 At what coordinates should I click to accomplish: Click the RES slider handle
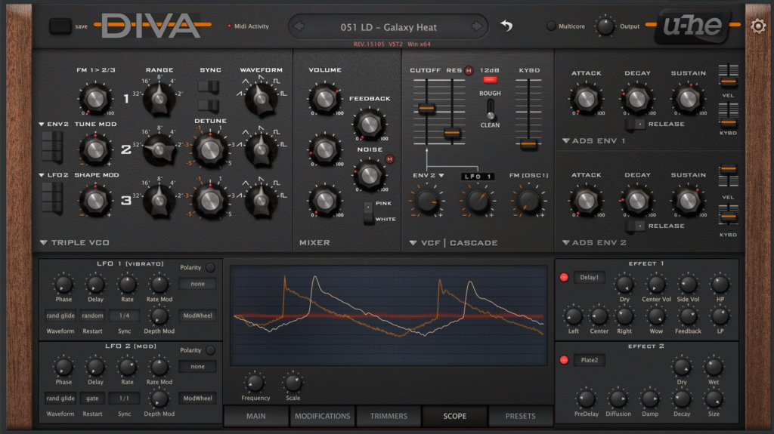point(452,133)
